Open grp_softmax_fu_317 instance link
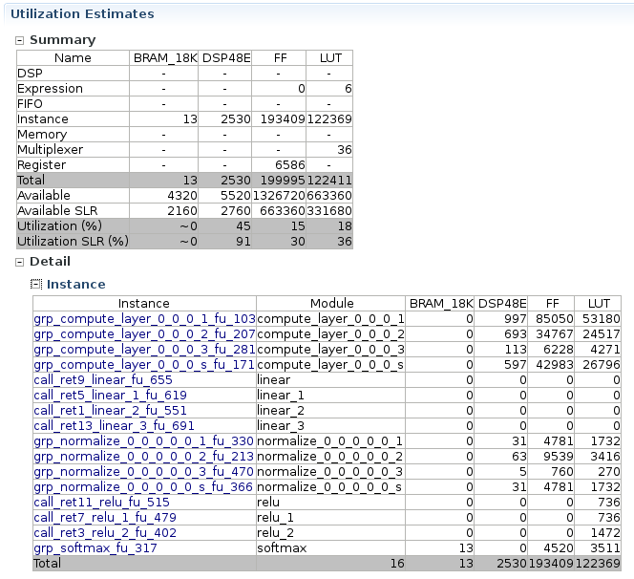Screen dimensions: 634x579 95,548
